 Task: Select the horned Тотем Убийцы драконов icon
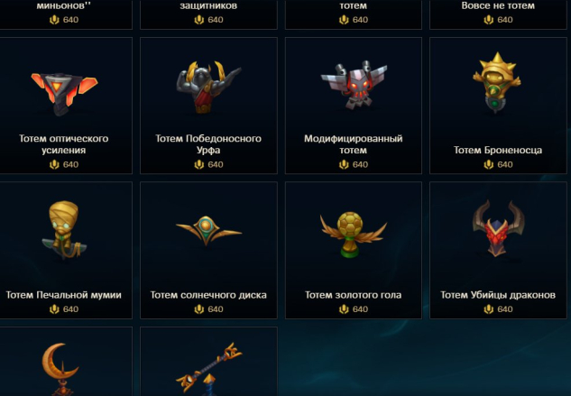[x=498, y=229]
